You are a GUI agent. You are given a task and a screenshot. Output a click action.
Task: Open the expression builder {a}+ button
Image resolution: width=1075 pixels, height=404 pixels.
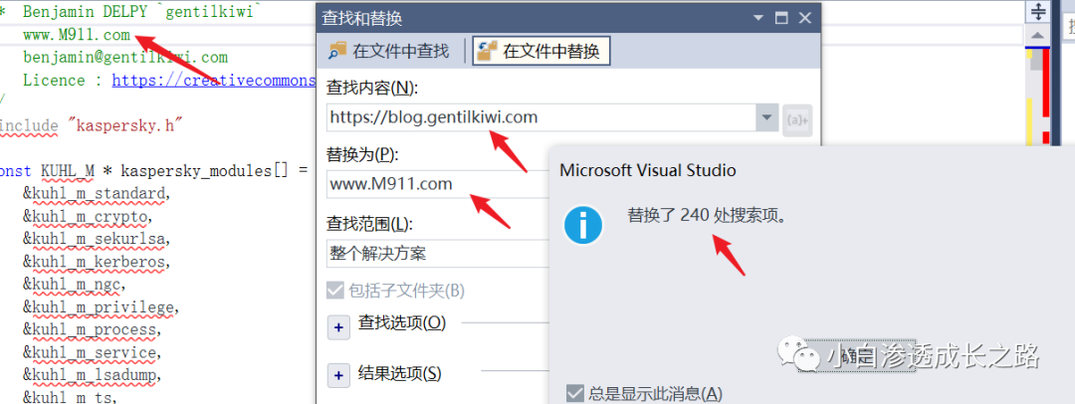pyautogui.click(x=797, y=118)
